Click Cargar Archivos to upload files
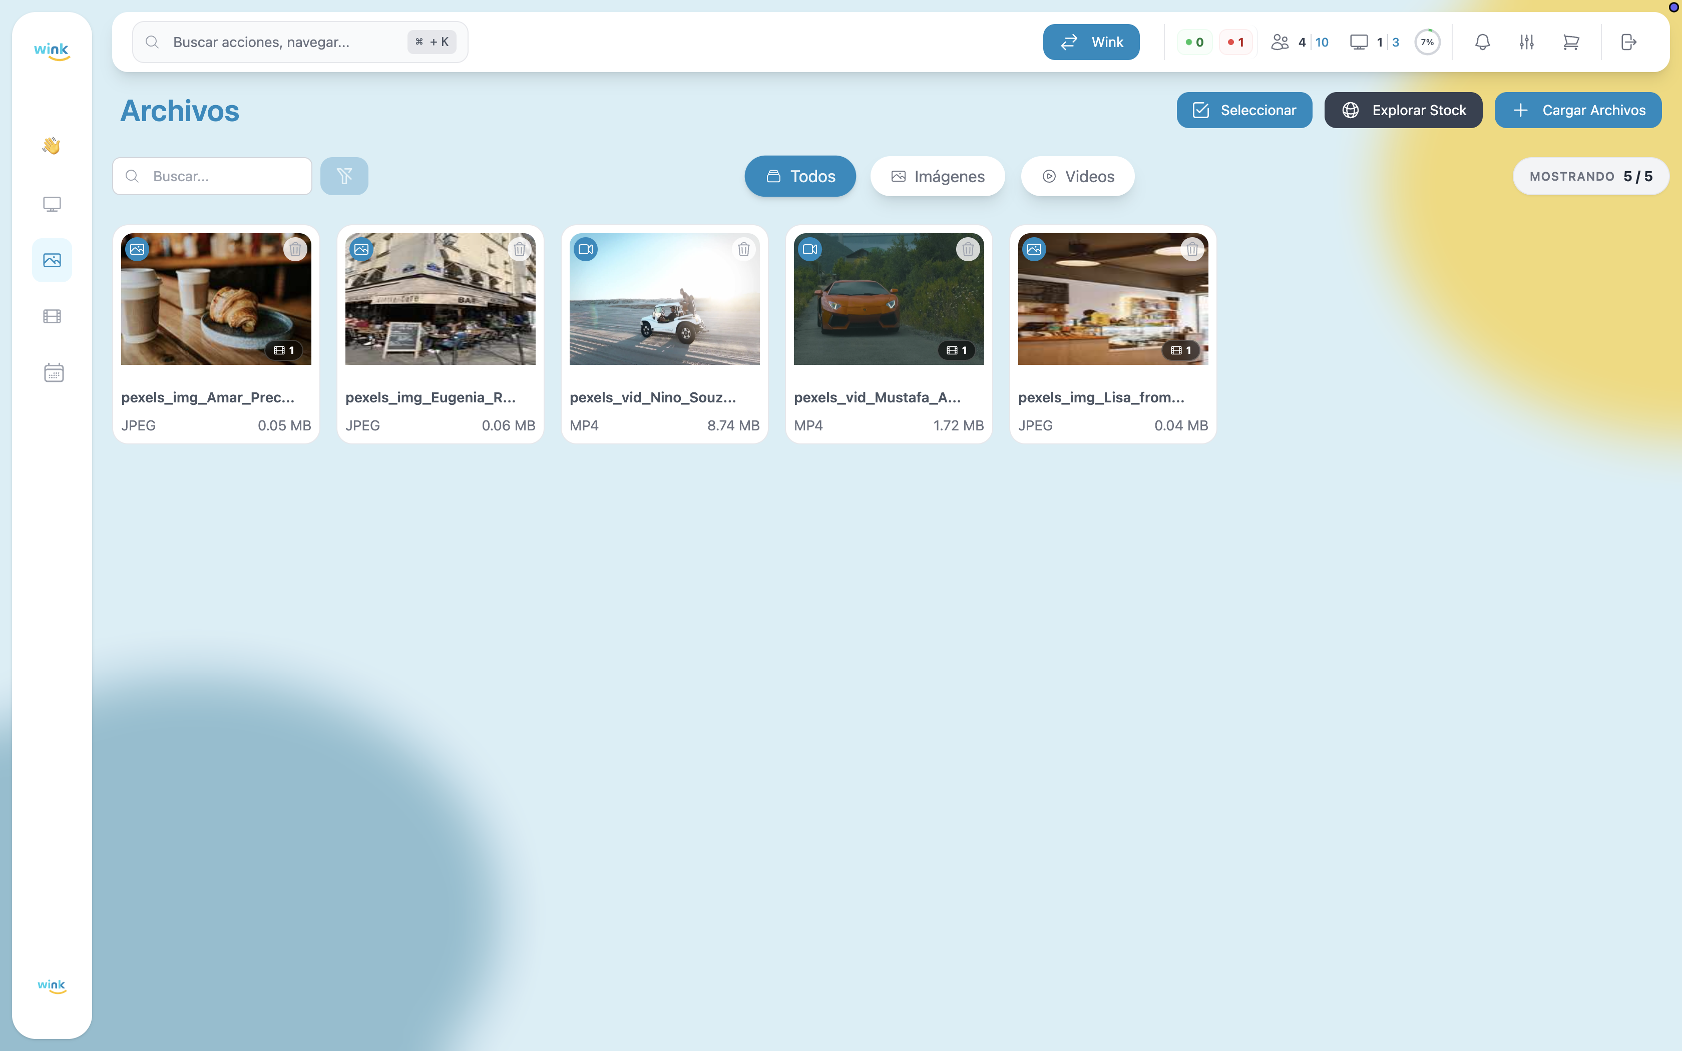The width and height of the screenshot is (1682, 1051). tap(1578, 110)
